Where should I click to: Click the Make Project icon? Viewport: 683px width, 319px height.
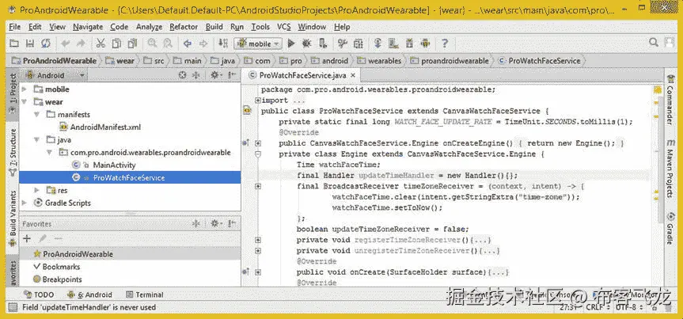[x=223, y=44]
